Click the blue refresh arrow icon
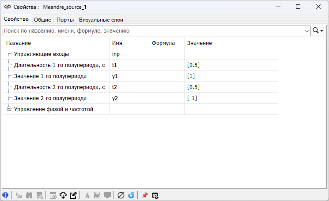The width and height of the screenshot is (329, 201). pyautogui.click(x=131, y=195)
